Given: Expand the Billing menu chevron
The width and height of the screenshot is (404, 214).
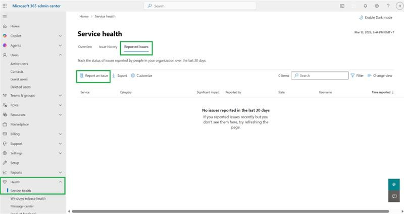Looking at the screenshot, I should point(60,134).
